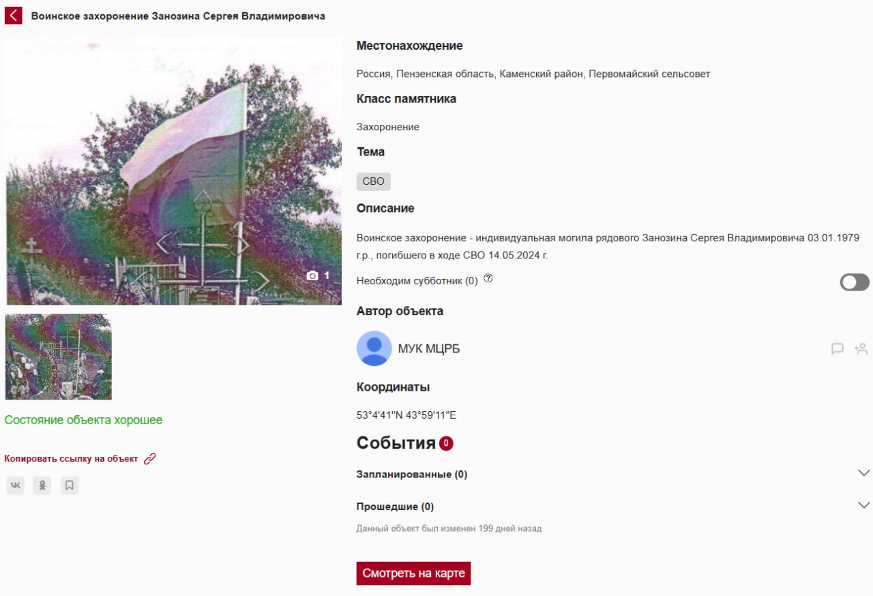This screenshot has height=596, width=873.
Task: Click the add-friend icon beside author
Action: coord(861,349)
